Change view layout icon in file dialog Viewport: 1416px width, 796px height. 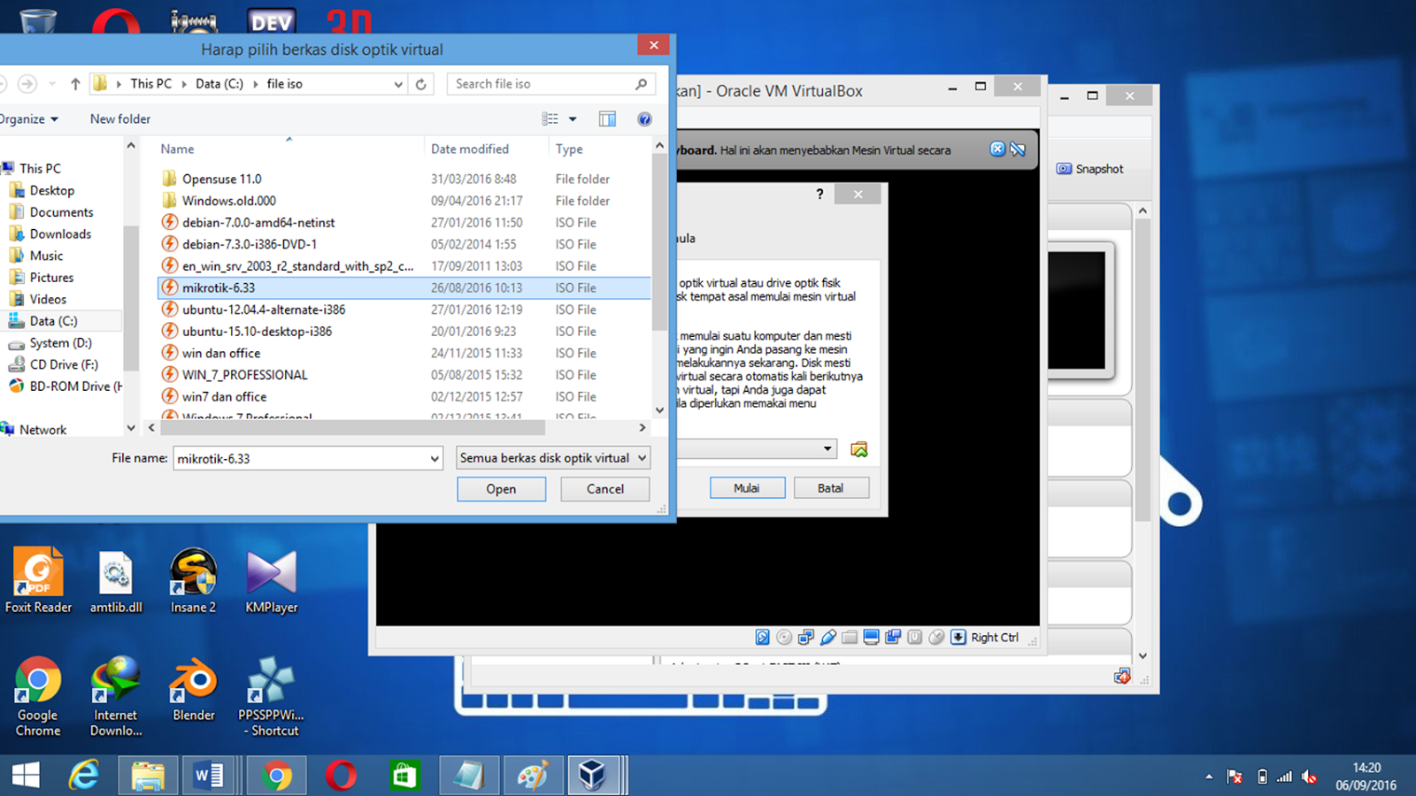550,119
